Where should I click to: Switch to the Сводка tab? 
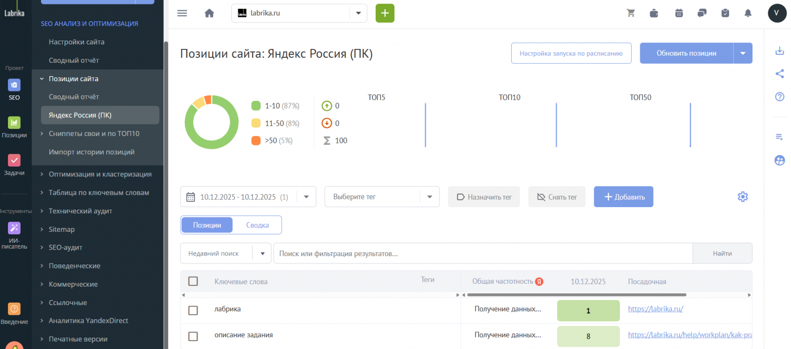point(257,225)
